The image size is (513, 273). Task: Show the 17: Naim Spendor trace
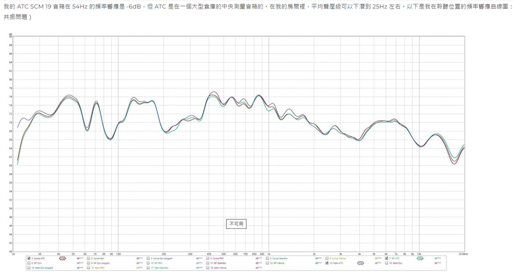coord(148,268)
